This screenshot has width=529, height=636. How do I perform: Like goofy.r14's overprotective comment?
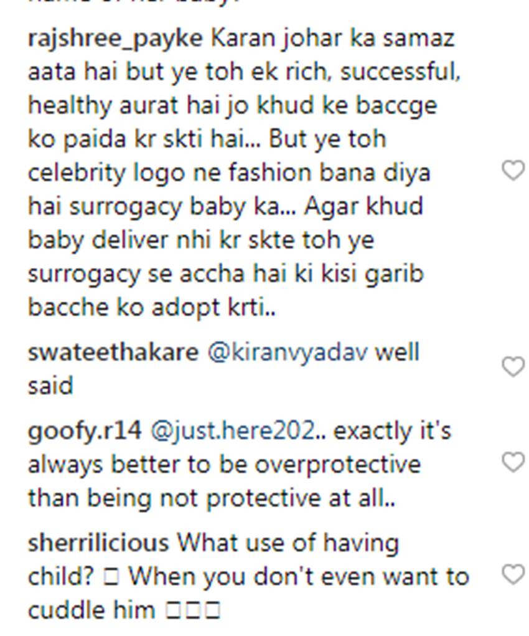pos(513,463)
